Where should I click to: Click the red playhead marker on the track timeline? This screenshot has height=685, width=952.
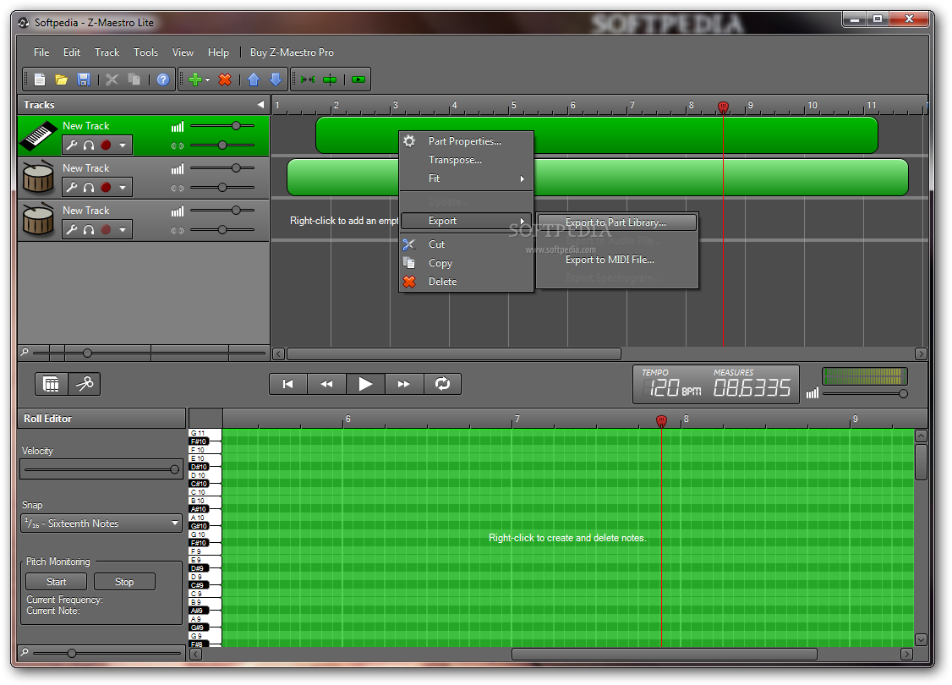(x=723, y=107)
